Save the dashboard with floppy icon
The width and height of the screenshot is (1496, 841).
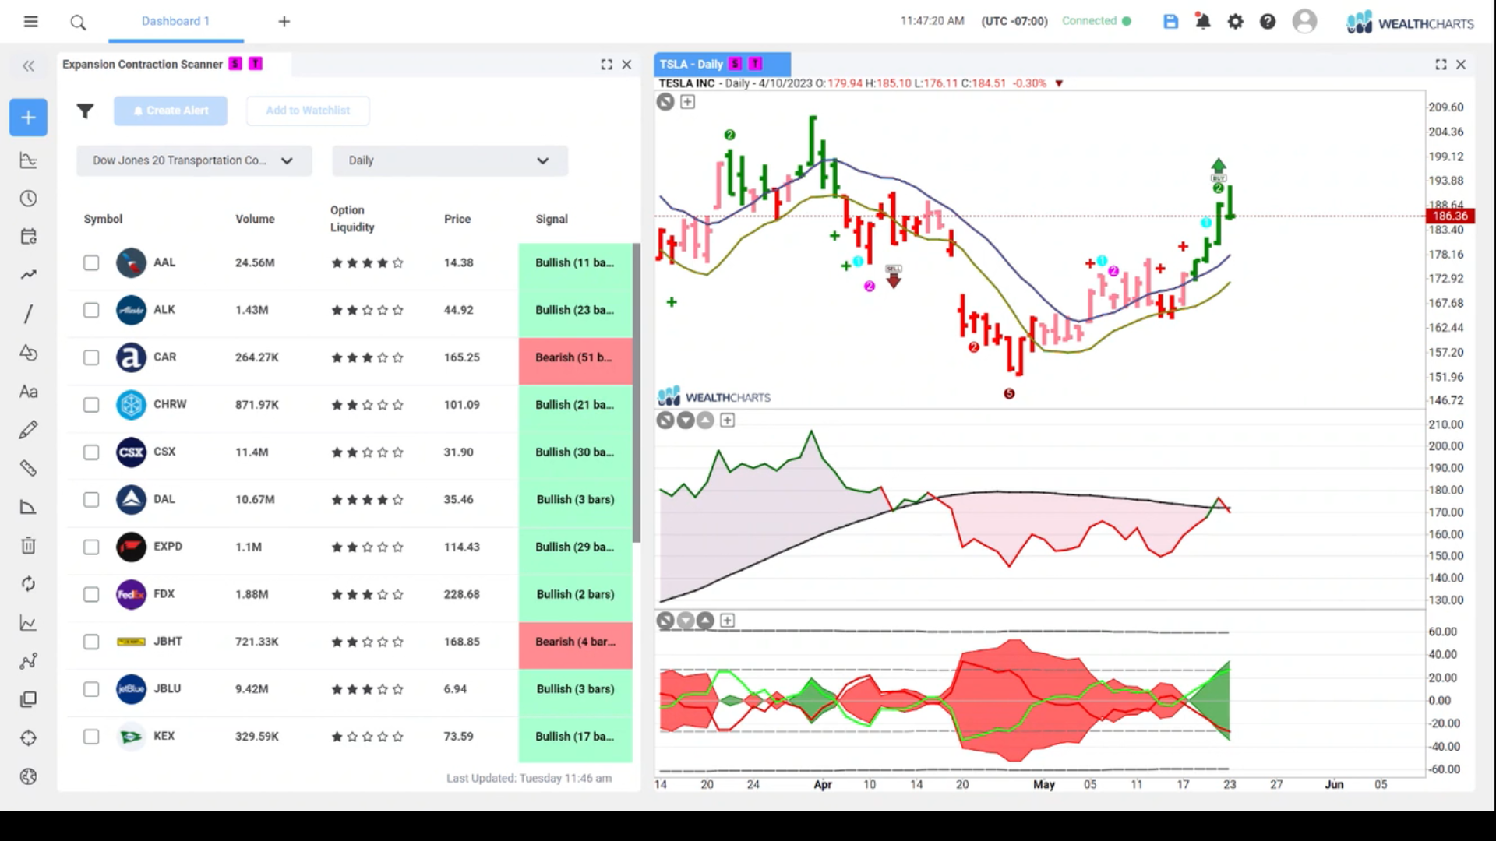[x=1170, y=22]
